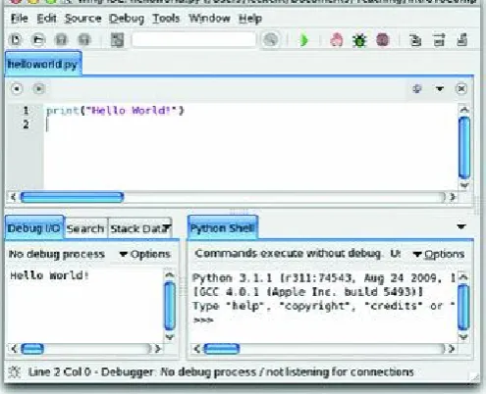Click the editor horizontal scrollbar thumb
The height and width of the screenshot is (394, 486).
click(72, 197)
